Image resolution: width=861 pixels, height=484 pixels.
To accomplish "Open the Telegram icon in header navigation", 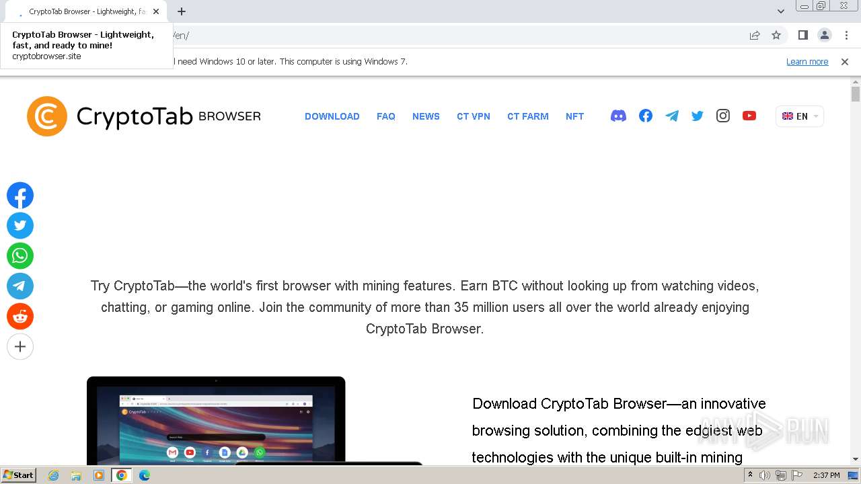I will (x=672, y=116).
